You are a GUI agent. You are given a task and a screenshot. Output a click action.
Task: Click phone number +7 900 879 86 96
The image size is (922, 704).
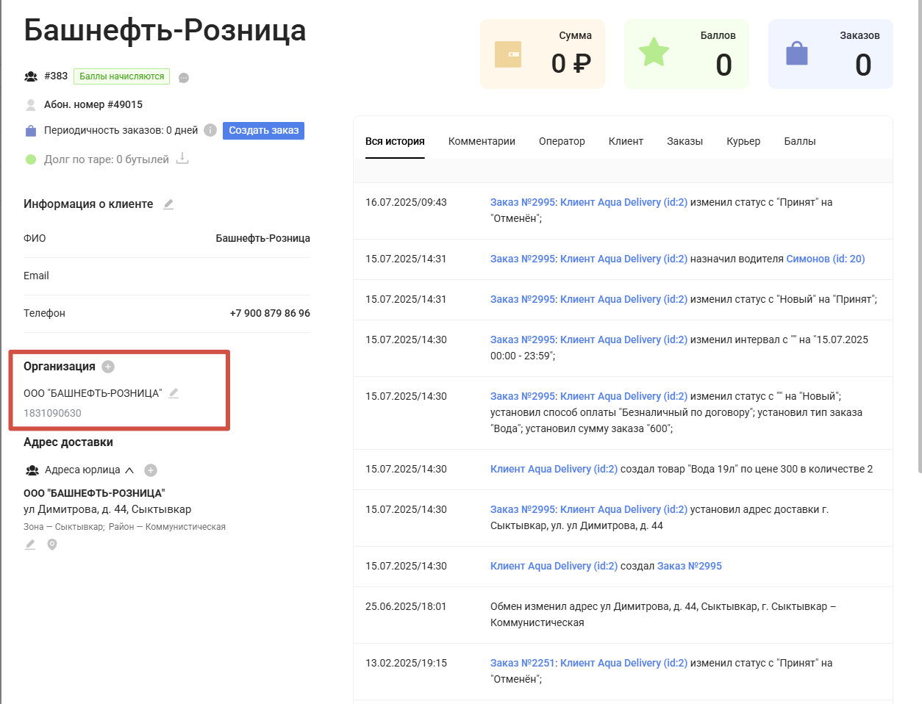point(270,313)
